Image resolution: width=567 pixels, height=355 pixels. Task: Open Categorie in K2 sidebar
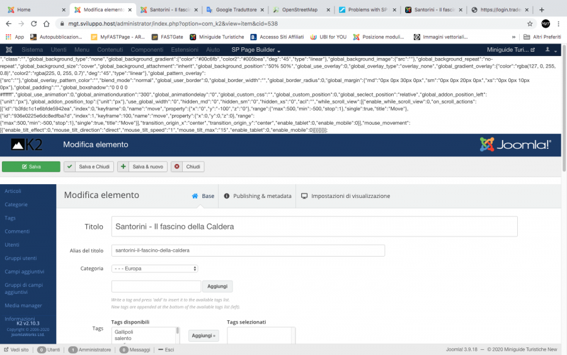pyautogui.click(x=16, y=204)
